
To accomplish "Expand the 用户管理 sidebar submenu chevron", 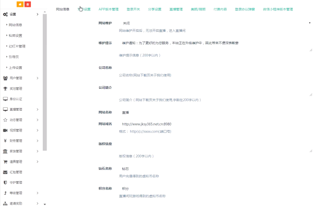I will tap(37, 78).
